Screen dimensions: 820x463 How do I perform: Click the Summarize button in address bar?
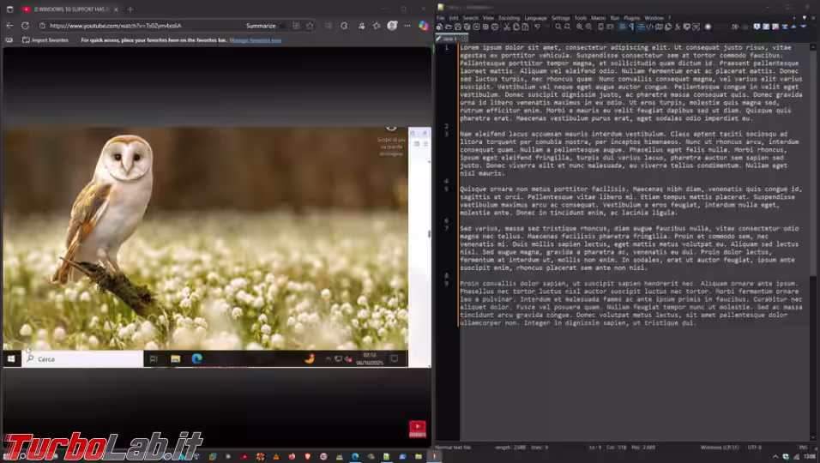click(x=261, y=26)
